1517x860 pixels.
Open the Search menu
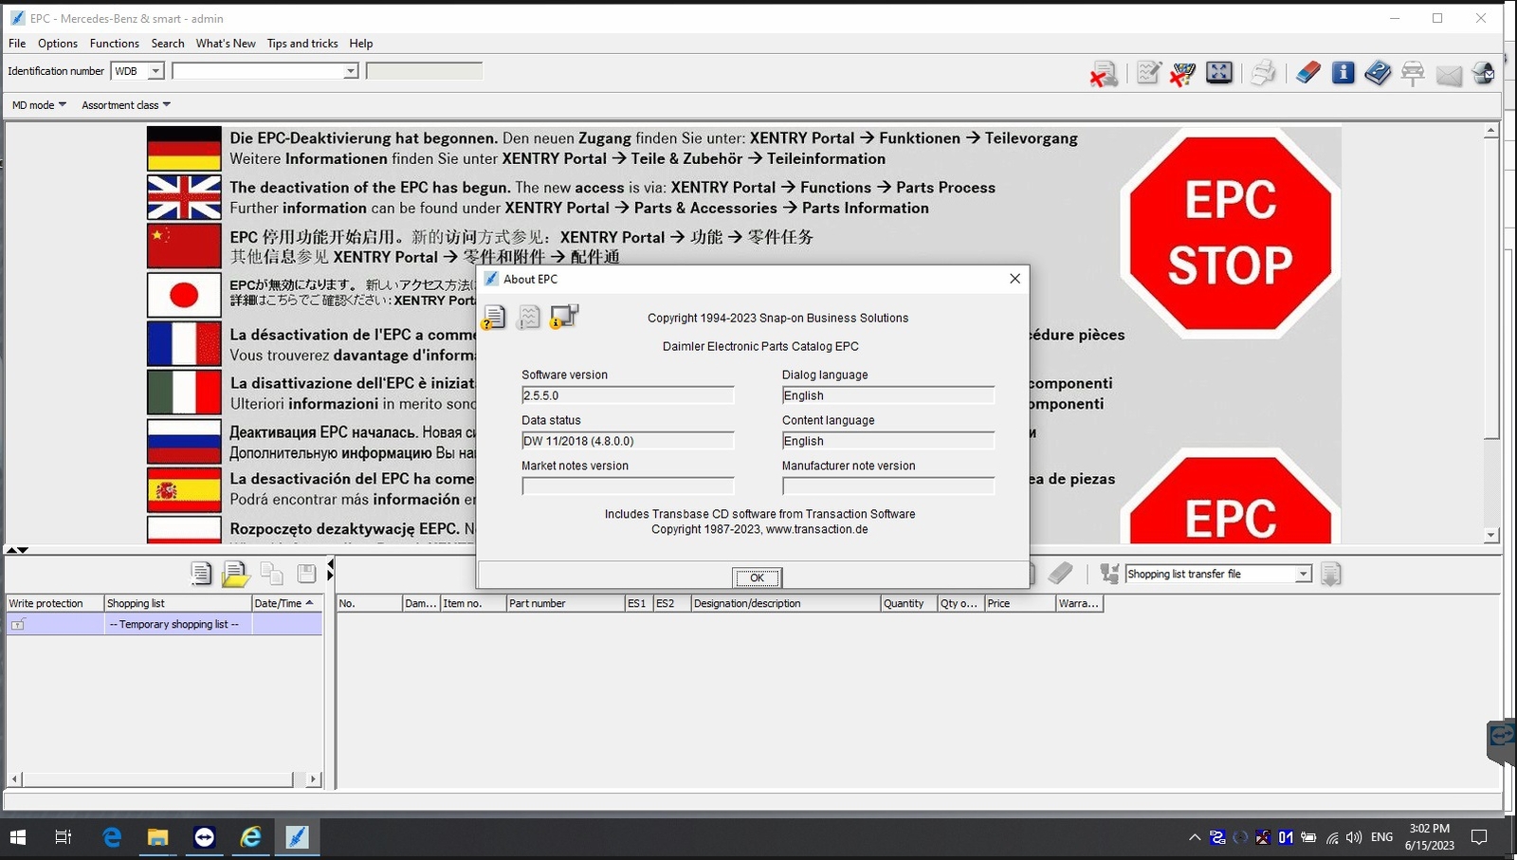click(168, 44)
